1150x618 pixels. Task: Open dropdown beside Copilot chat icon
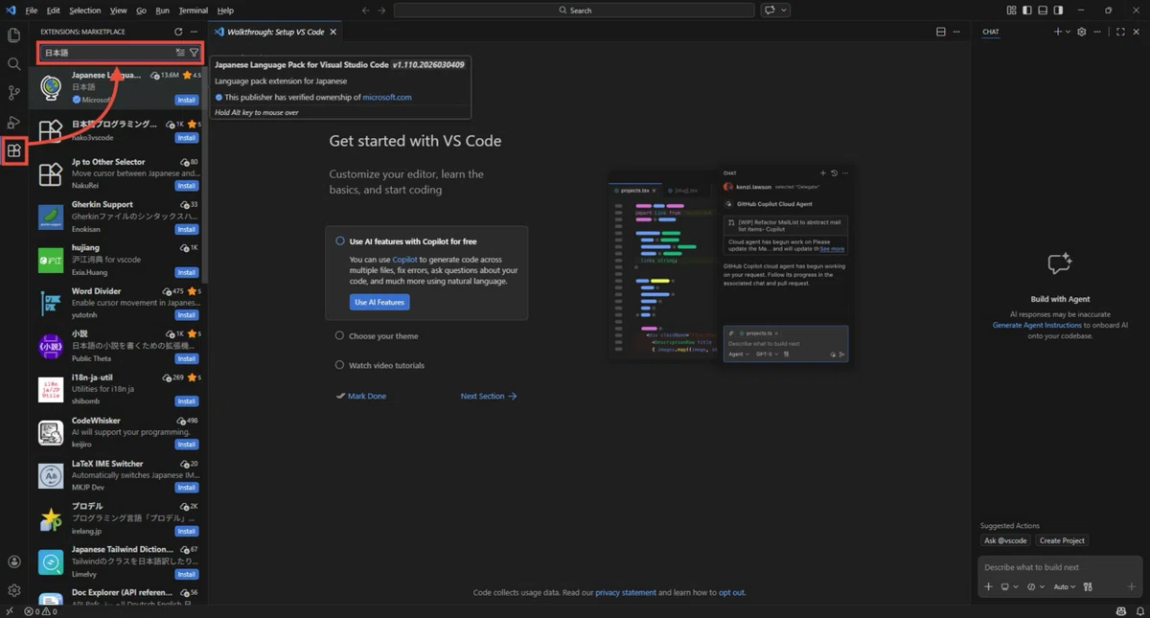point(785,11)
